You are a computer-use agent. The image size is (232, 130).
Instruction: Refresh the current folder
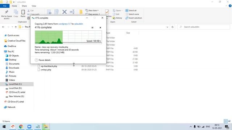pyautogui.click(x=173, y=27)
